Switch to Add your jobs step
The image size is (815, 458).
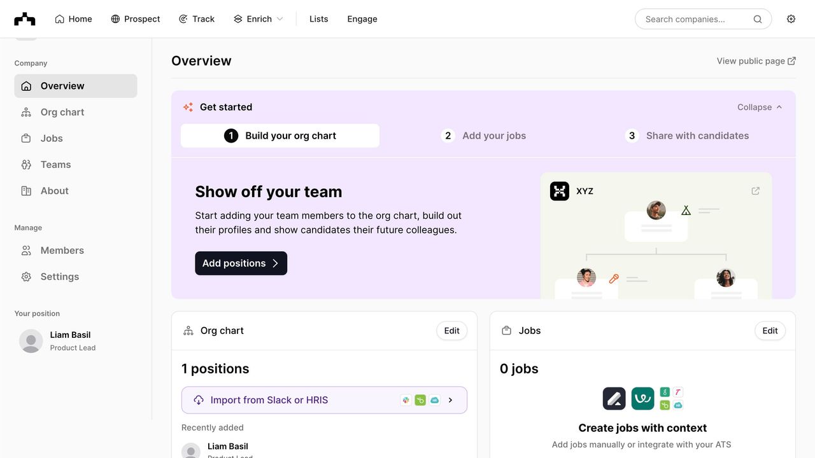coord(484,135)
